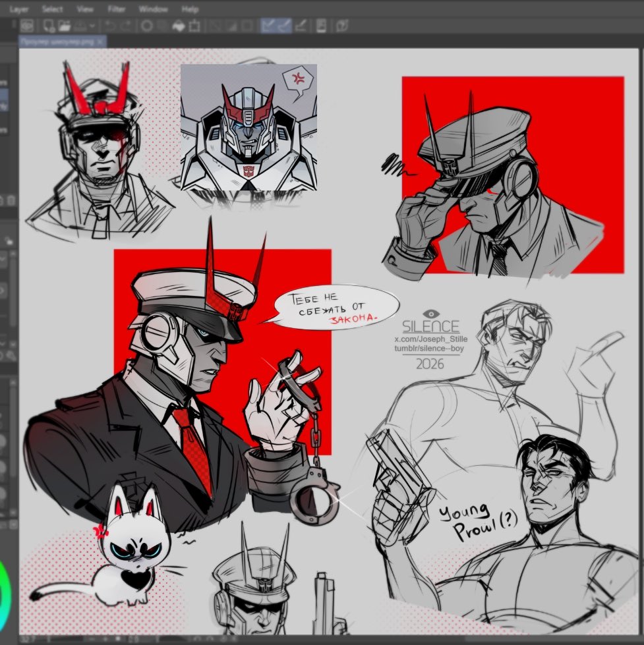Open the Window menu

(153, 9)
